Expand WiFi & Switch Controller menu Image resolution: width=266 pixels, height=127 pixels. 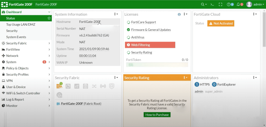[26, 93]
